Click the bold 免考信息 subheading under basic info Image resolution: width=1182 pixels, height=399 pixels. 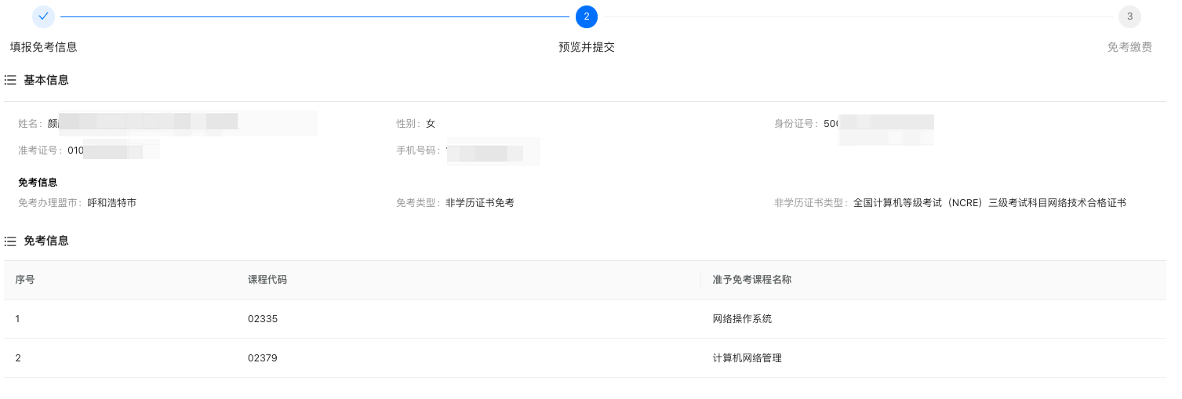pyautogui.click(x=38, y=183)
